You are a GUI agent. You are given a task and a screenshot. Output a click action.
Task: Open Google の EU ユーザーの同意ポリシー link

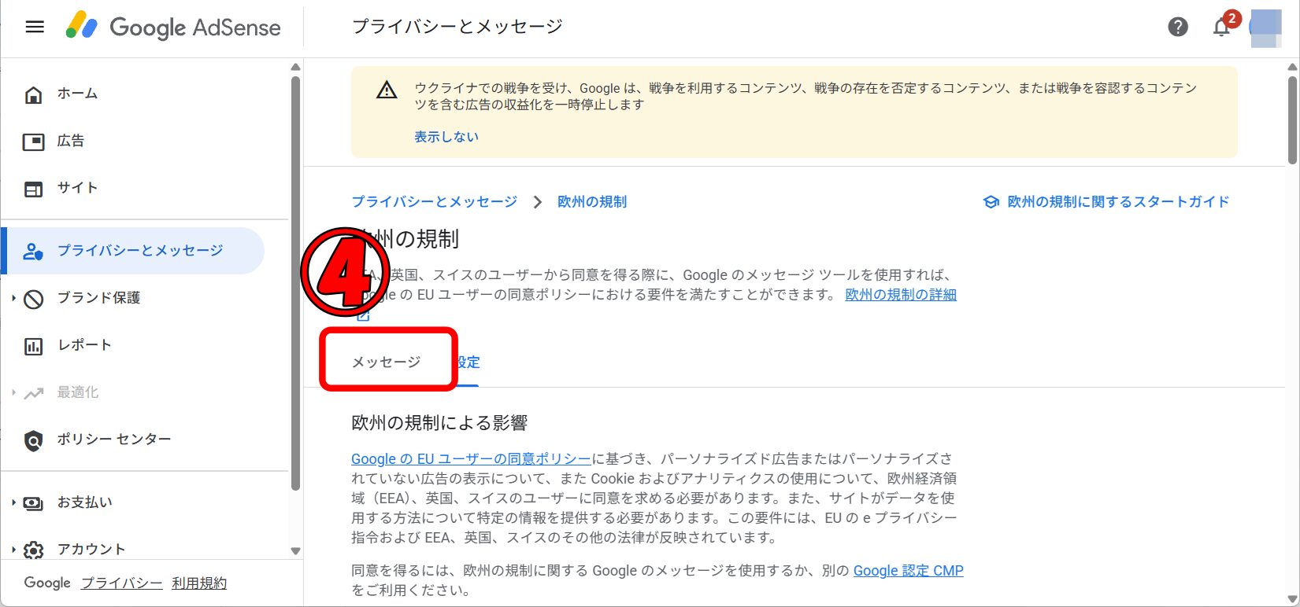coord(471,459)
